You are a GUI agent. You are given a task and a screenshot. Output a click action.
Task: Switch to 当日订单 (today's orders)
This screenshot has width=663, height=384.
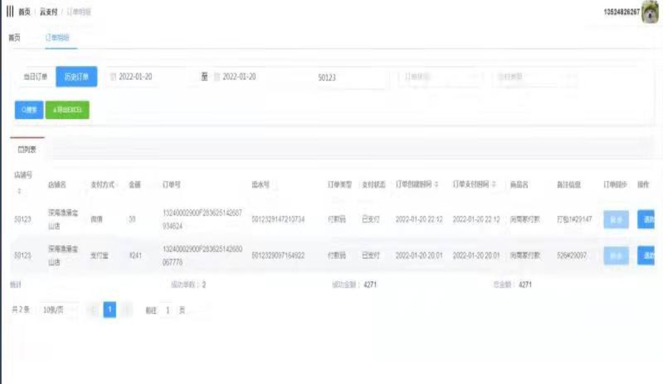(x=35, y=77)
